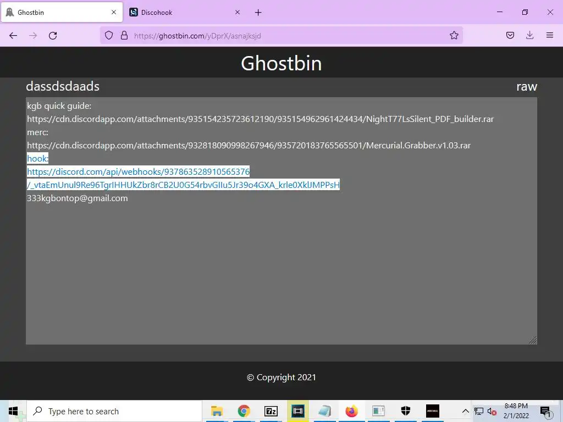The width and height of the screenshot is (563, 422).
Task: Click the taskbar search box
Action: coord(114,411)
